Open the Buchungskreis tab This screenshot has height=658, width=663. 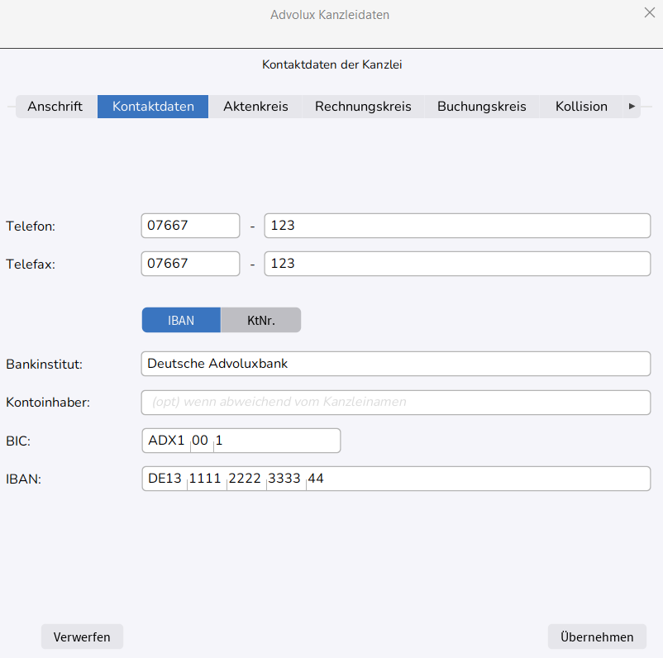[481, 107]
